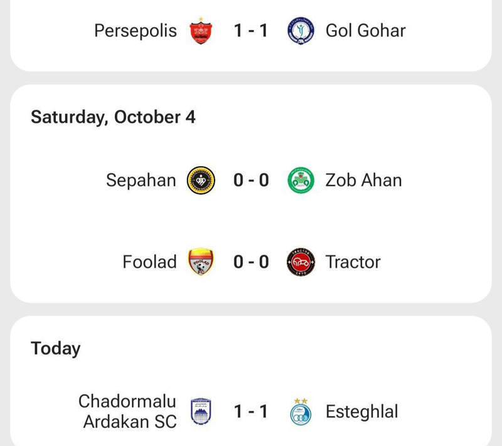This screenshot has width=502, height=446.
Task: View Foolad vs Tractor 0 - 0 score
Action: pyautogui.click(x=251, y=262)
